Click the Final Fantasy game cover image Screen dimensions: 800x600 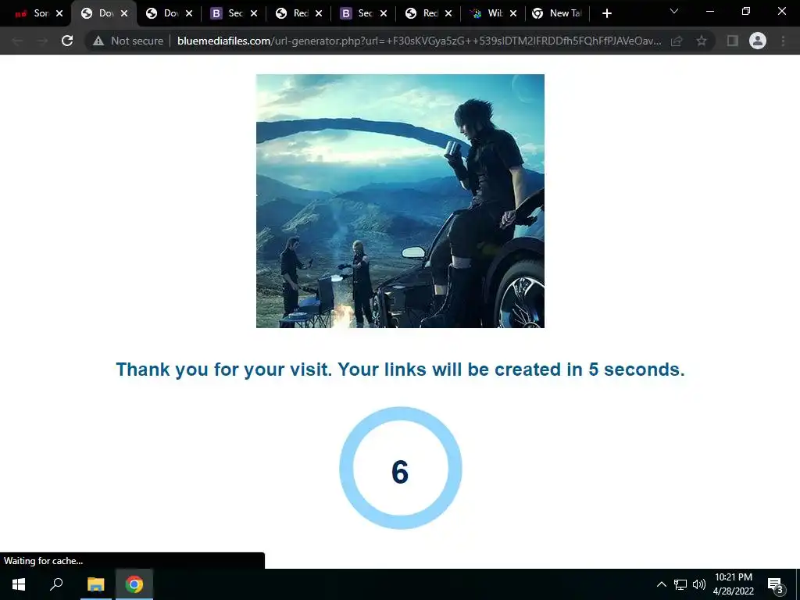click(400, 201)
